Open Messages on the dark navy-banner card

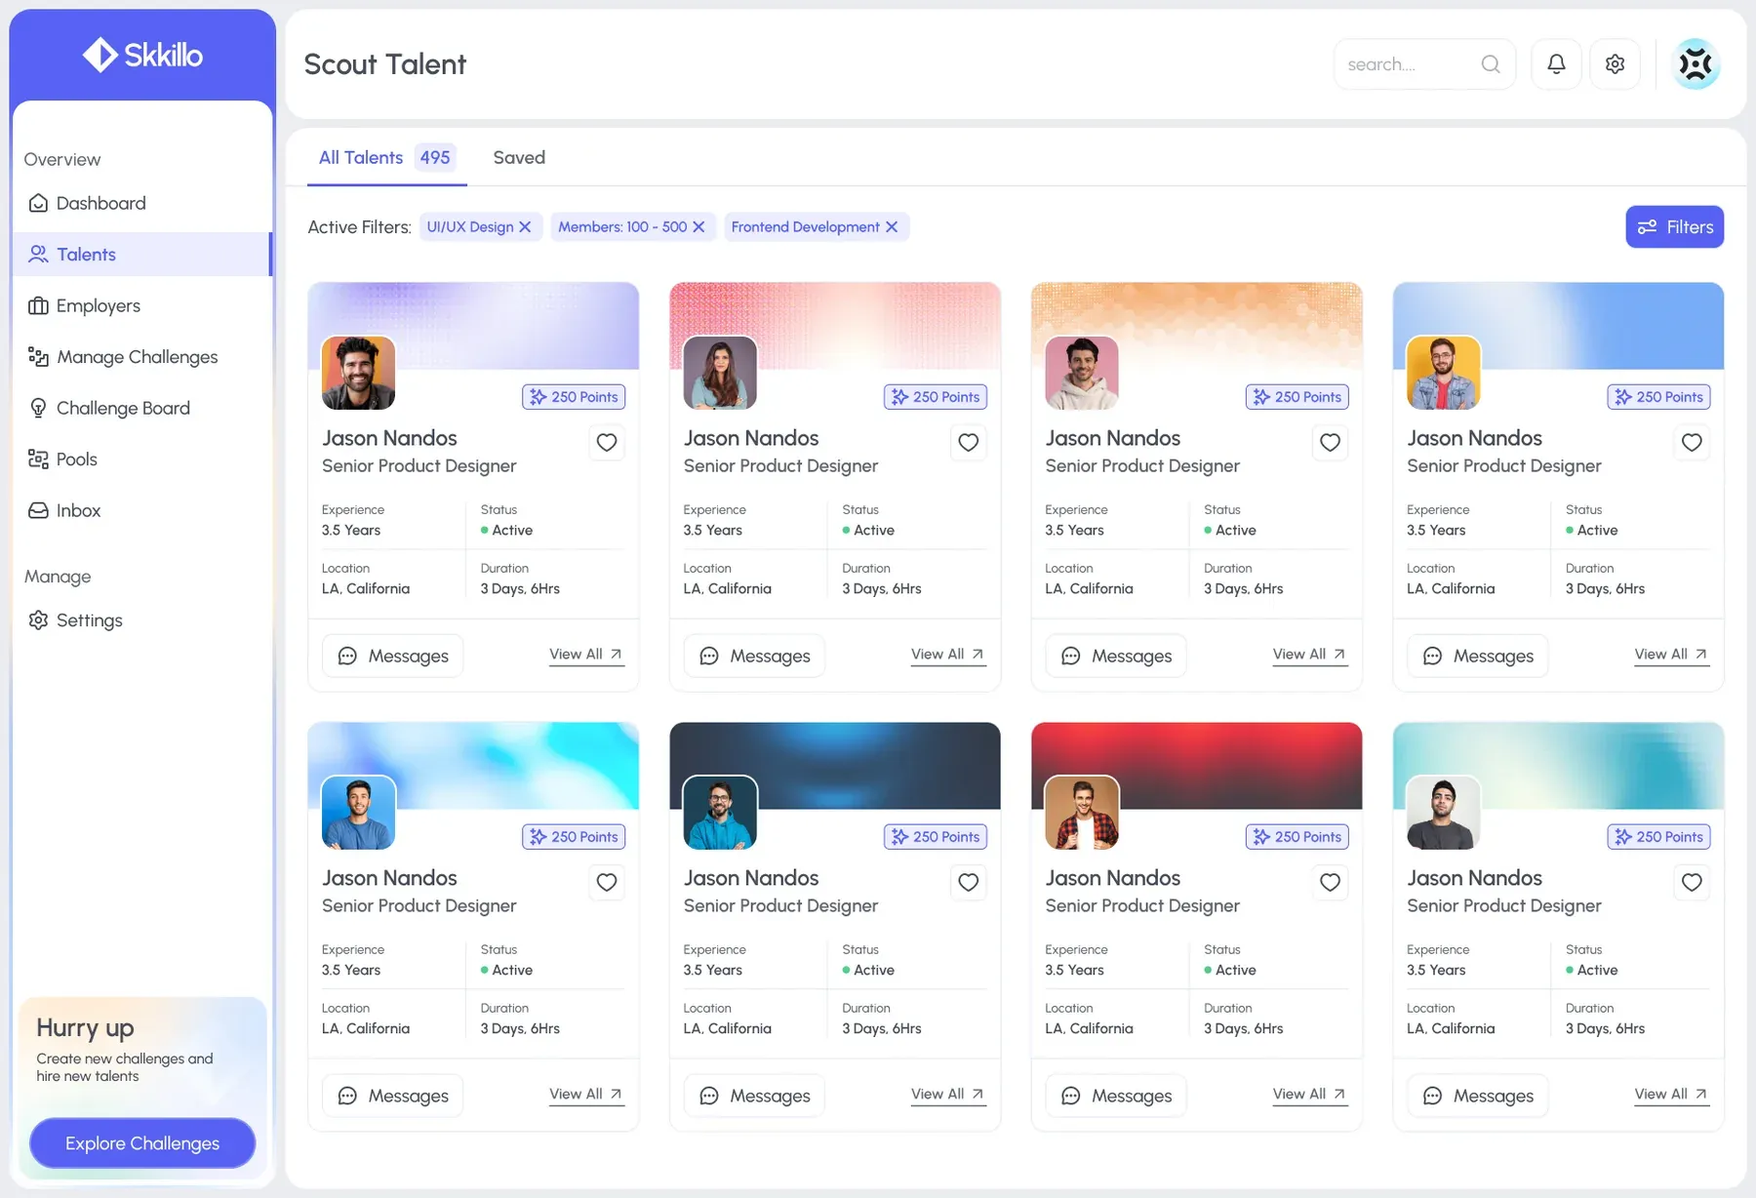[x=754, y=1096]
